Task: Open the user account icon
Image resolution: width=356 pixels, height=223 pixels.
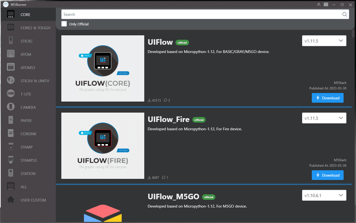Action: [x=319, y=4]
